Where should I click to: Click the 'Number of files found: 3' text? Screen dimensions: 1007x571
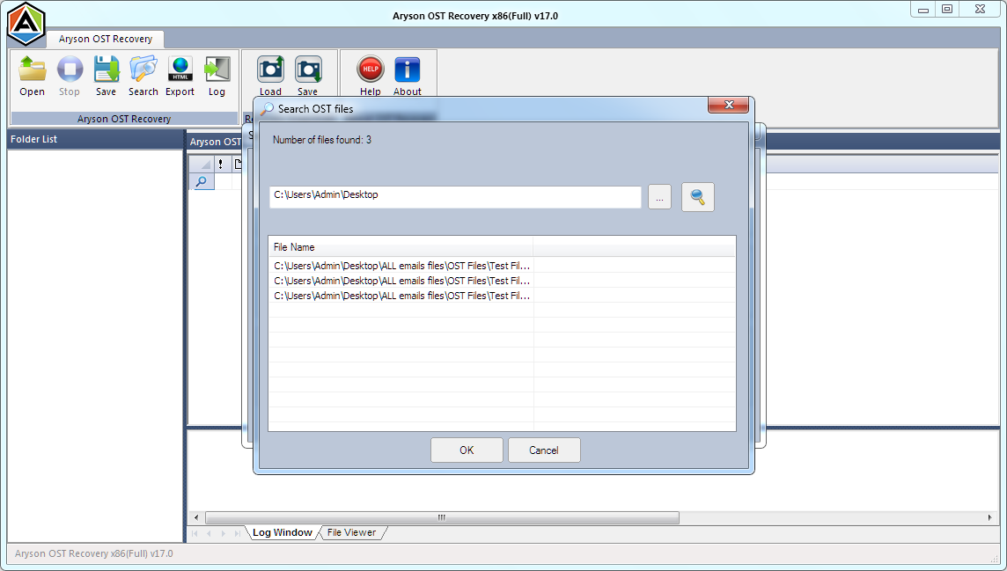[x=322, y=140]
